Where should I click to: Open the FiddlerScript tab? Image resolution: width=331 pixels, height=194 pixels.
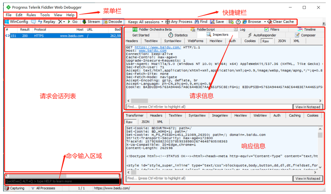pyautogui.click(x=203, y=29)
